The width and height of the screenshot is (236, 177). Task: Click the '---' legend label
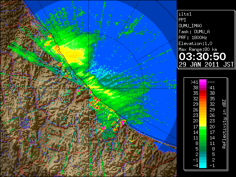coord(211,82)
